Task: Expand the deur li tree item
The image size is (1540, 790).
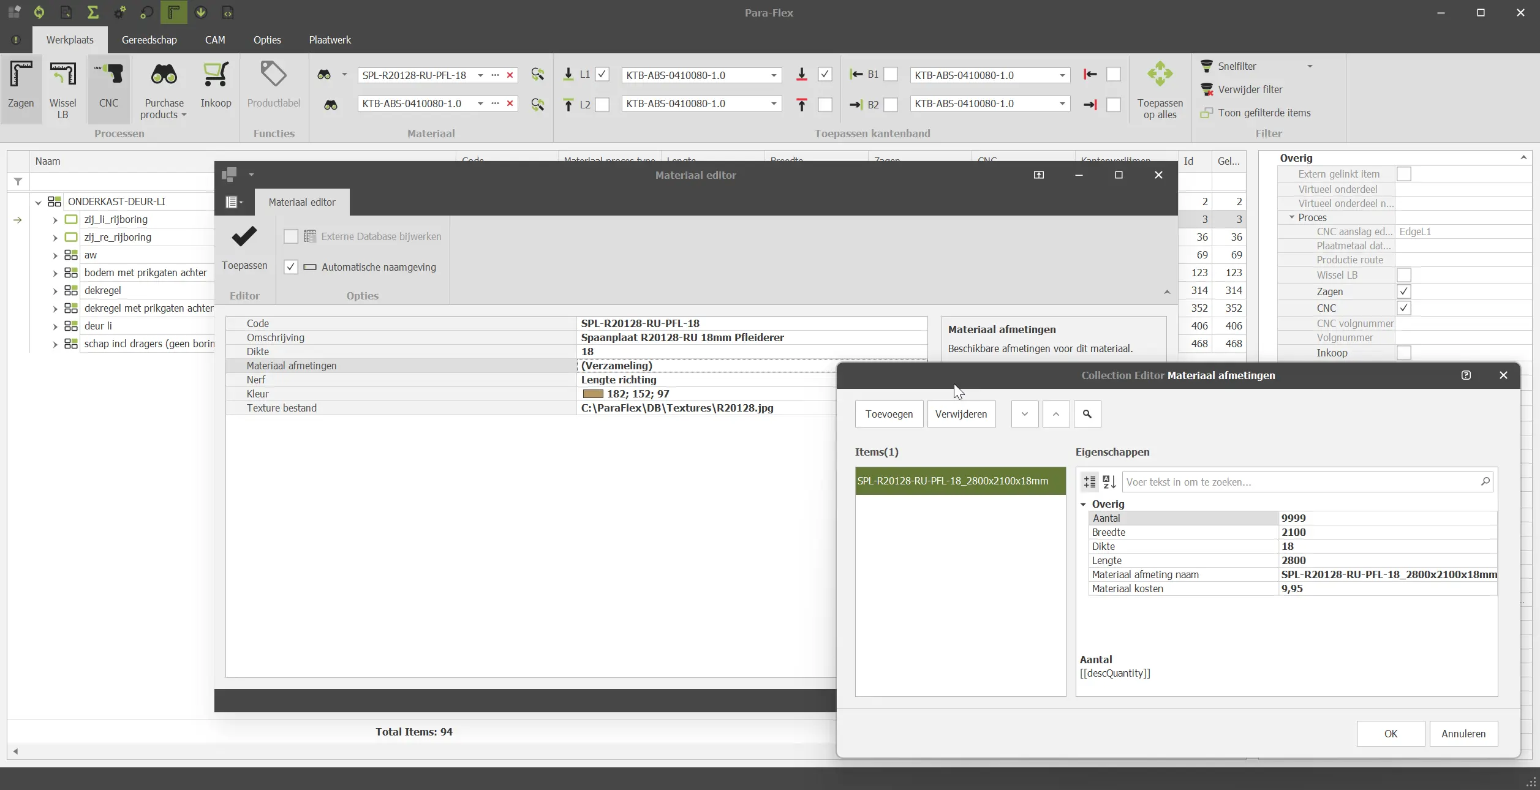Action: click(55, 326)
